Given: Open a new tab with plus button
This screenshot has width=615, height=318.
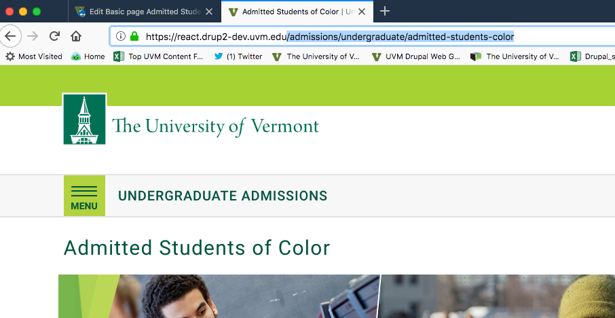Looking at the screenshot, I should point(385,12).
